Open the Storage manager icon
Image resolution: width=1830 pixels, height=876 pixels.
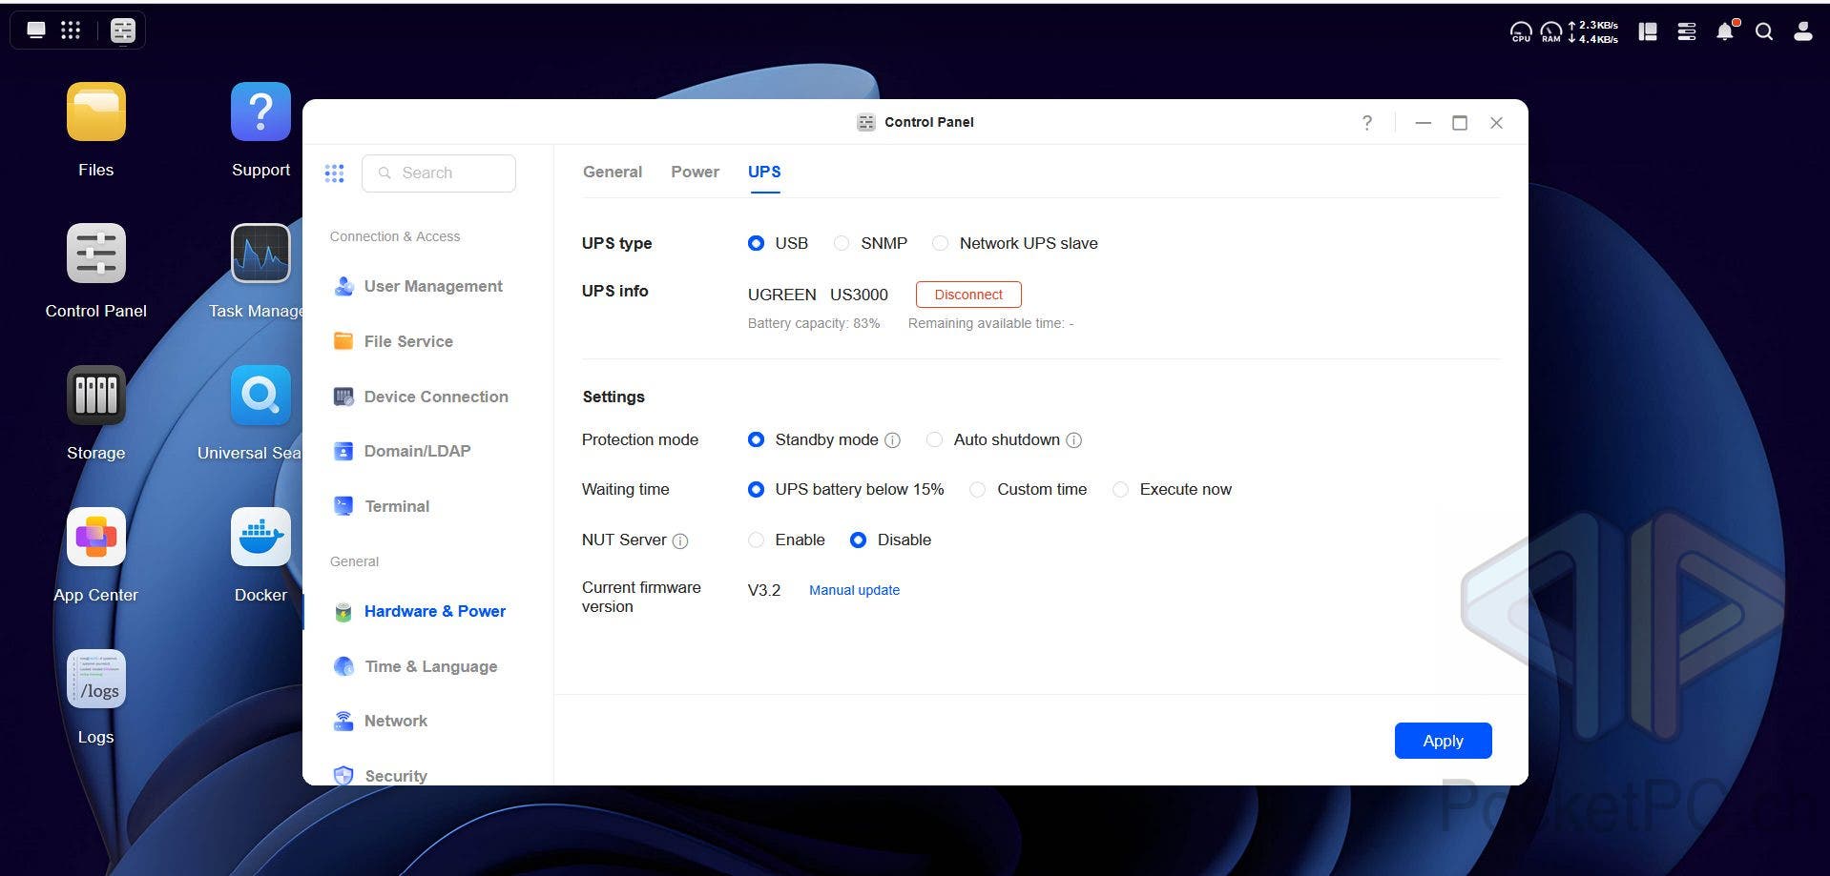tap(95, 396)
